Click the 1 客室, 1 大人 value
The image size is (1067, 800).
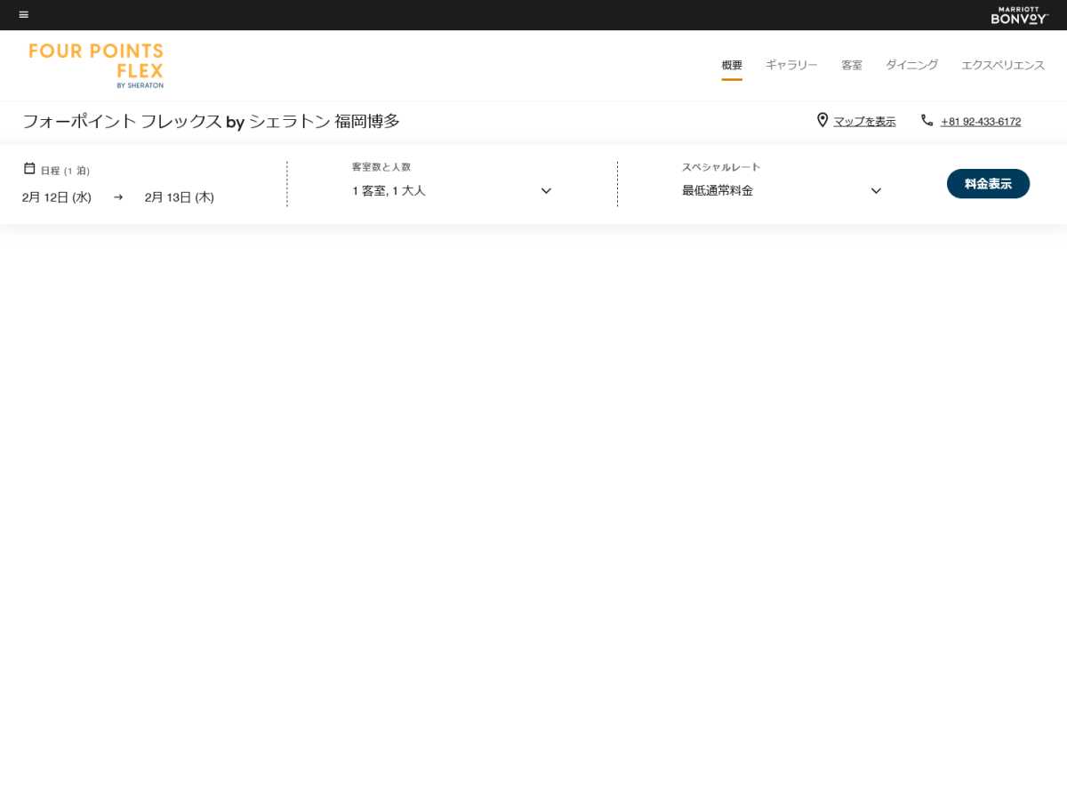(389, 190)
